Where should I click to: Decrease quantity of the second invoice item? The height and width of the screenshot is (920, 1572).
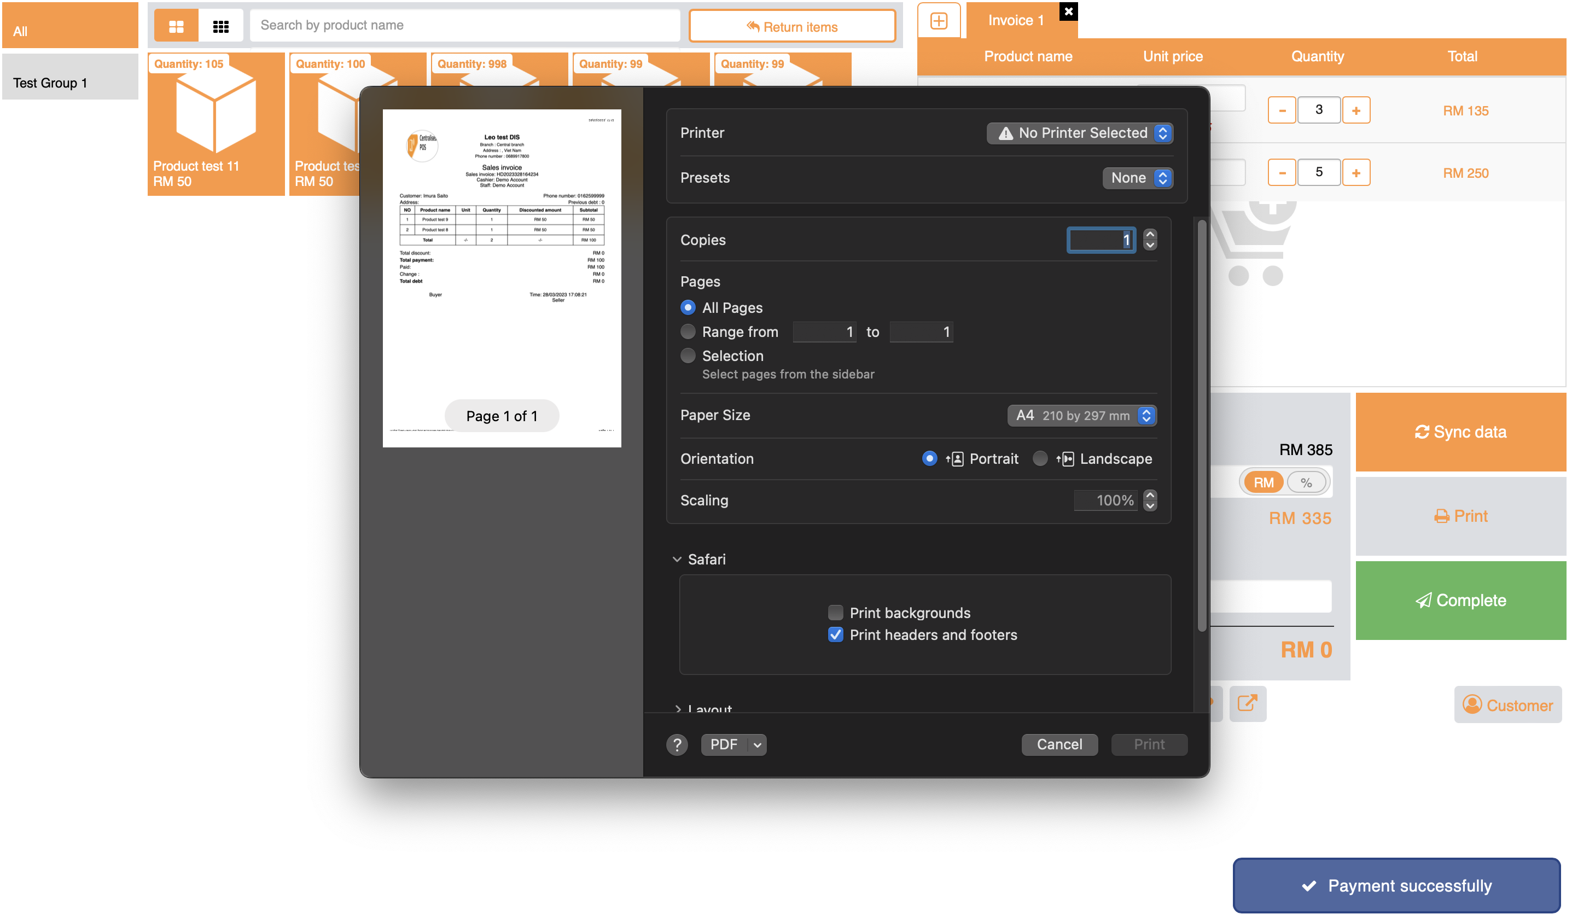(1282, 173)
